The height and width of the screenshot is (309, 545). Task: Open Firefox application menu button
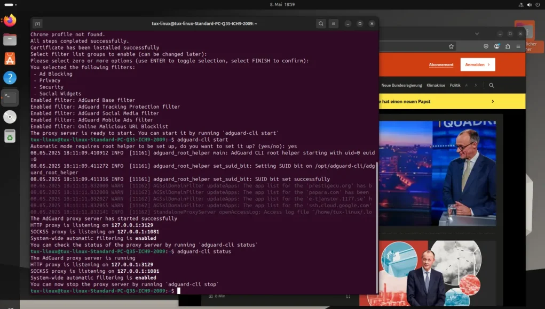[x=518, y=46]
